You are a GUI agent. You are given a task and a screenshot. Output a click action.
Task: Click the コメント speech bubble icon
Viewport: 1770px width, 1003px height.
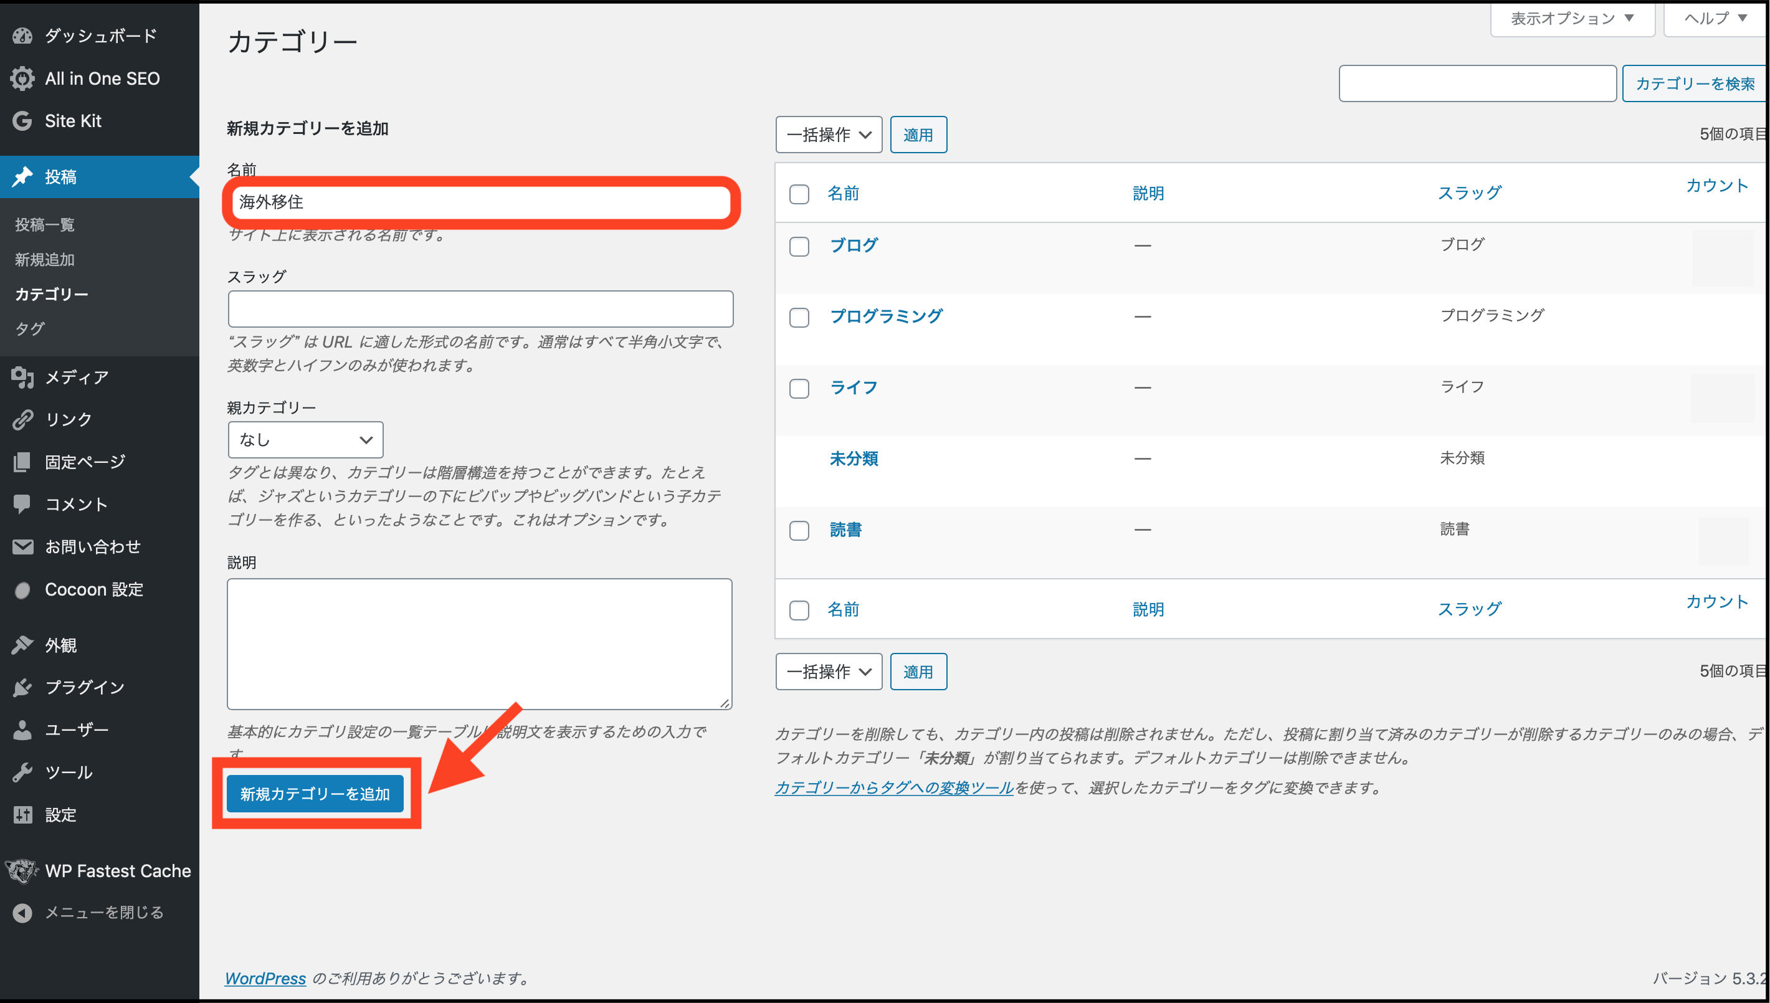22,504
